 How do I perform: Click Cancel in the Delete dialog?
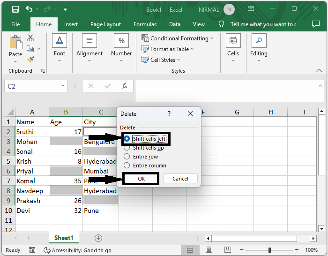tap(180, 179)
